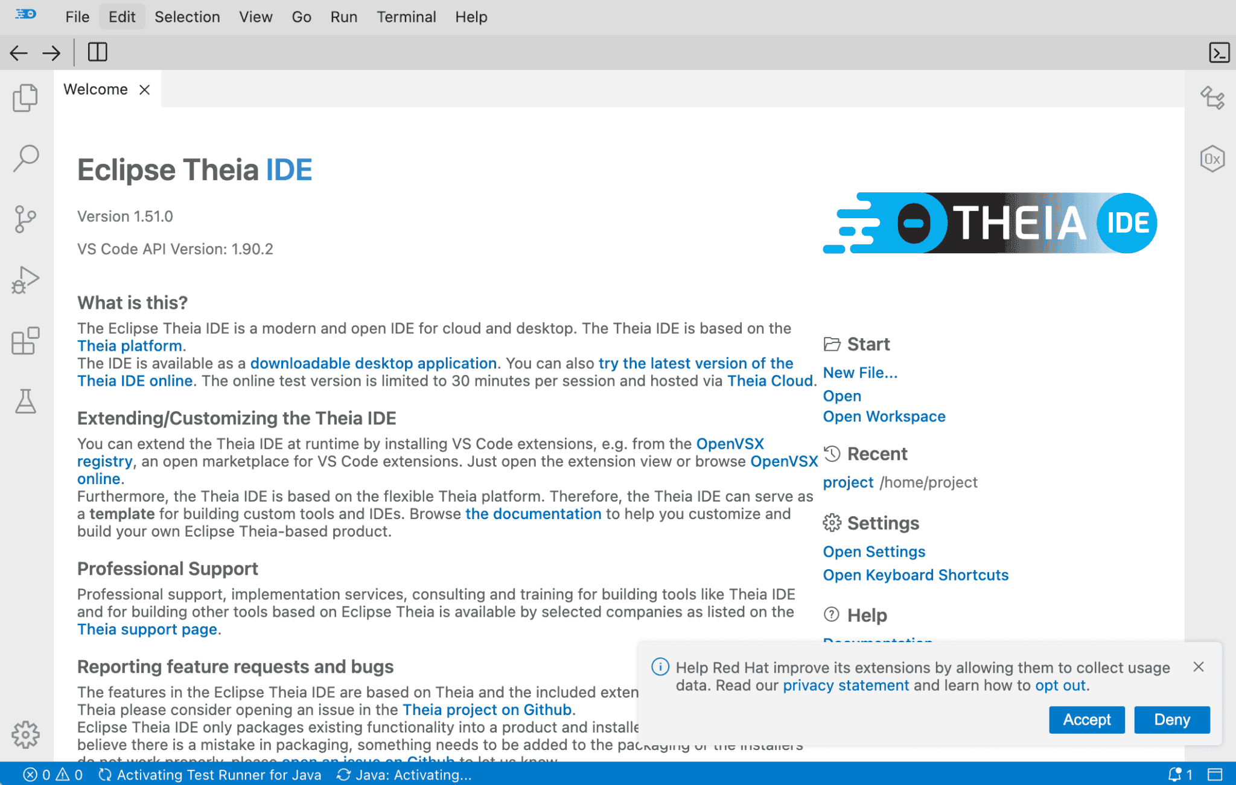Open the Settings gear in the sidebar

tap(25, 734)
